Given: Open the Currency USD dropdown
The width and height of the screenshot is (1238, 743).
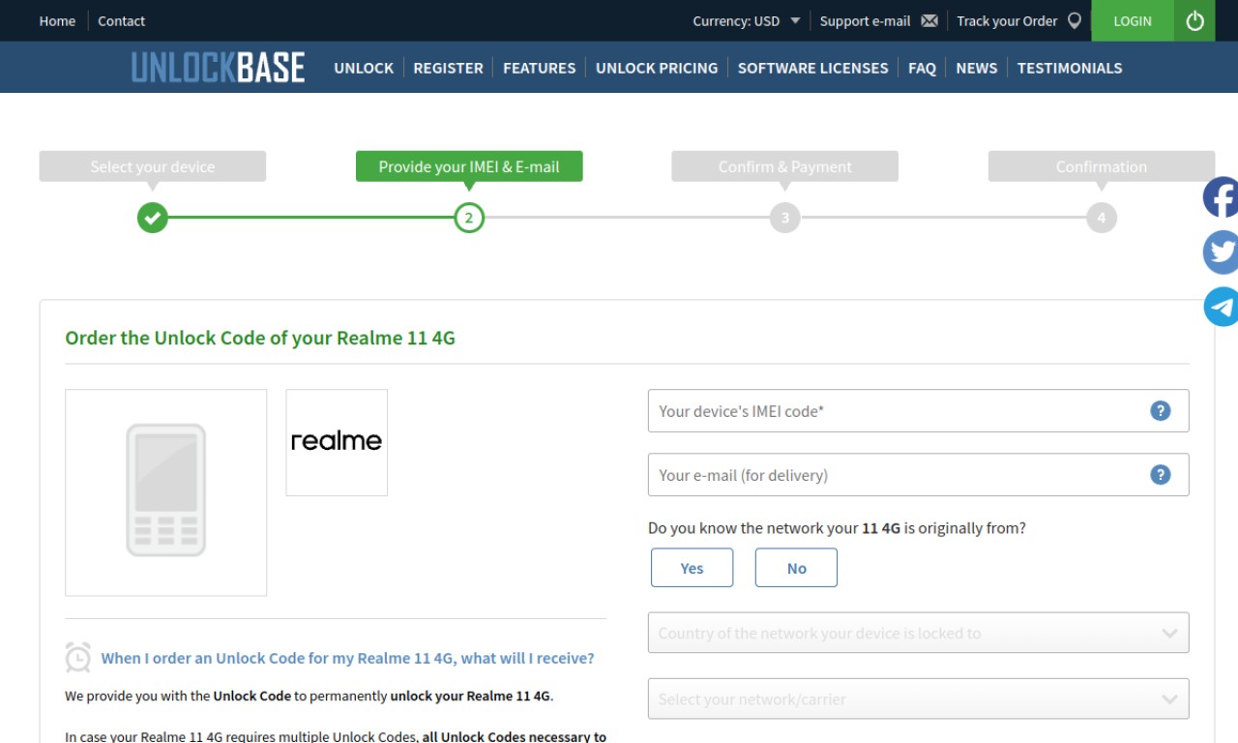Looking at the screenshot, I should point(746,20).
